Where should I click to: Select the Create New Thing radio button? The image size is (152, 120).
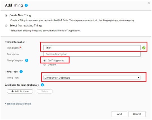pos(6,15)
